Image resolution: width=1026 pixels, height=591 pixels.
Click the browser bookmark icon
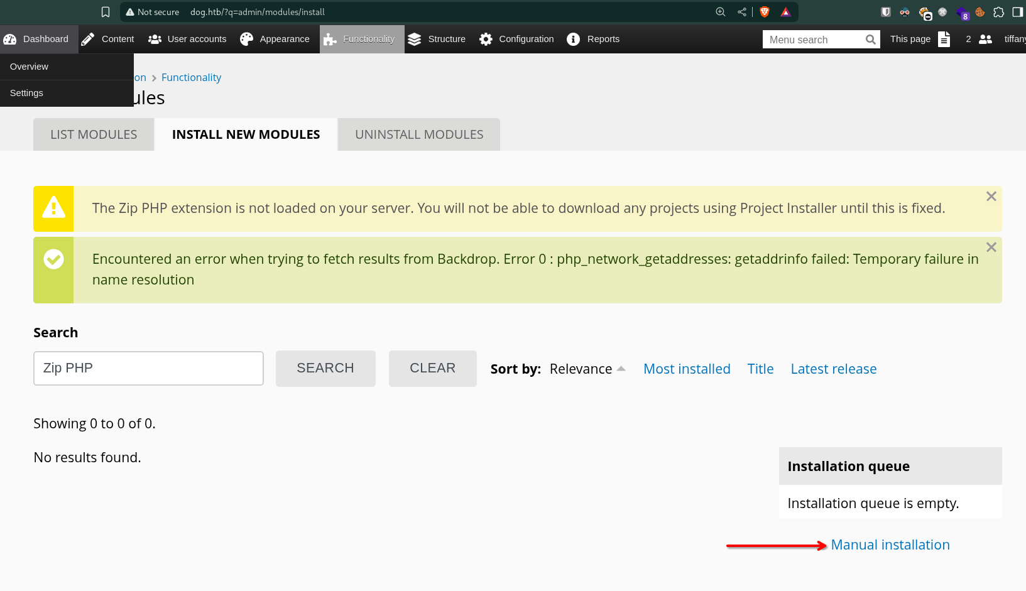click(106, 12)
